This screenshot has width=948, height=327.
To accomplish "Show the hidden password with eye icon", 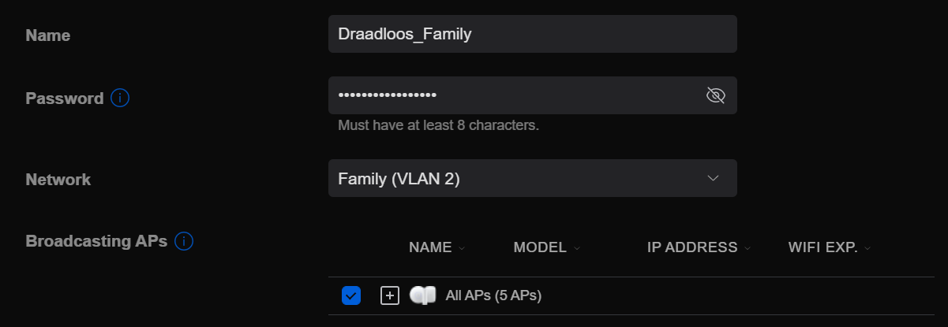I will click(x=715, y=96).
